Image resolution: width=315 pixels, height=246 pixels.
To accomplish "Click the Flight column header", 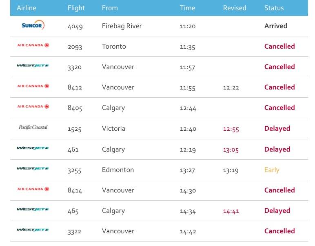I will (x=76, y=8).
